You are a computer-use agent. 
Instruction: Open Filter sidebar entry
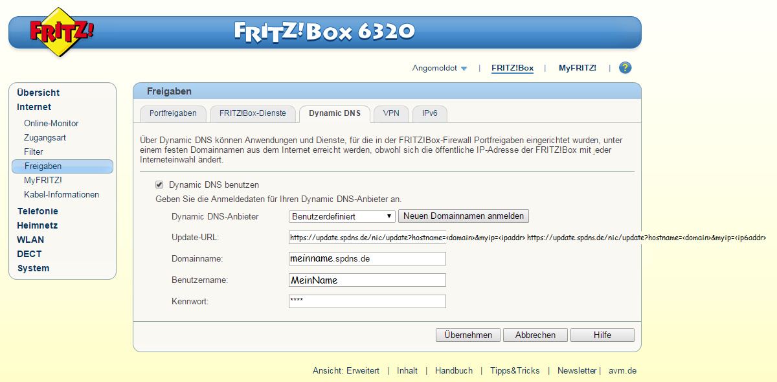coord(34,152)
